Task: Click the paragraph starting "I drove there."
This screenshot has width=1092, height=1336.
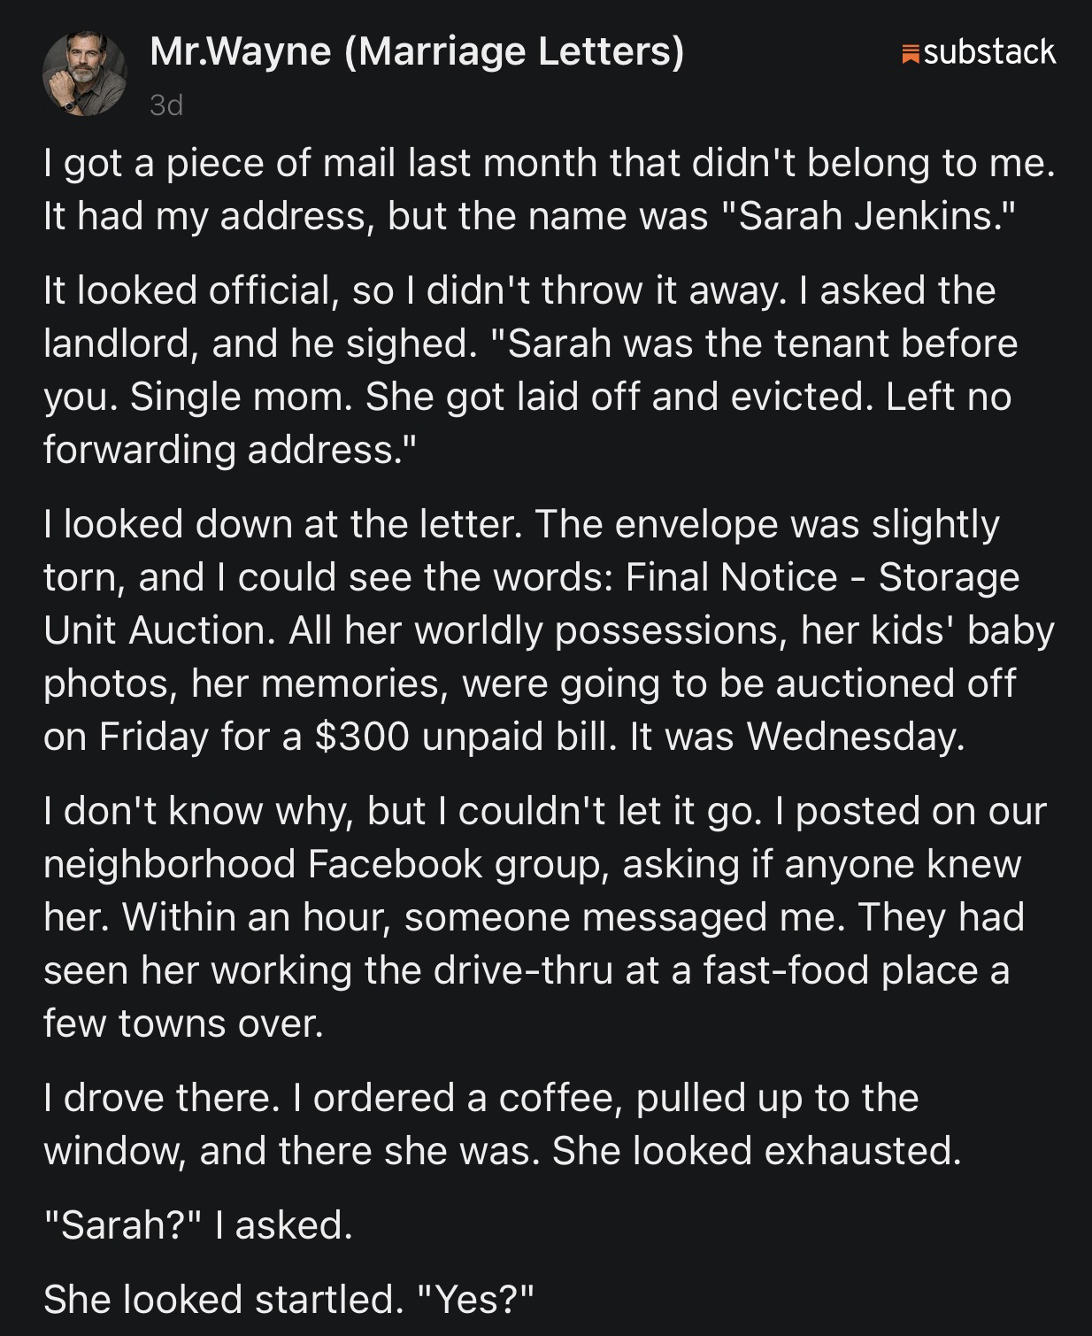Action: pyautogui.click(x=502, y=1124)
